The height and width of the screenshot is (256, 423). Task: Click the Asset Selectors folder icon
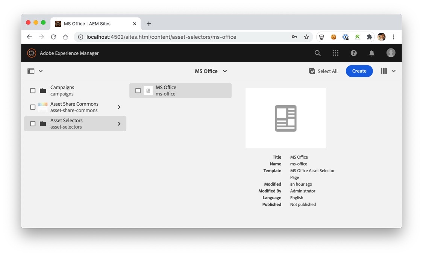(43, 124)
